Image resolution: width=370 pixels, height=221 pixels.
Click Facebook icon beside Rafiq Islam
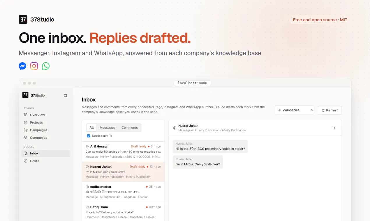point(87,207)
